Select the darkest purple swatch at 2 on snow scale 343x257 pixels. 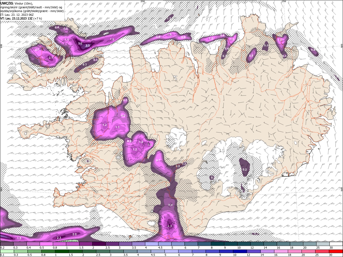pos(99,244)
